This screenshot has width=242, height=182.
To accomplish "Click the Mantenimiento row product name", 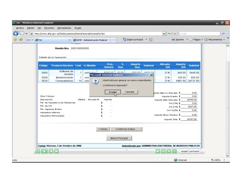I will click(x=65, y=78).
